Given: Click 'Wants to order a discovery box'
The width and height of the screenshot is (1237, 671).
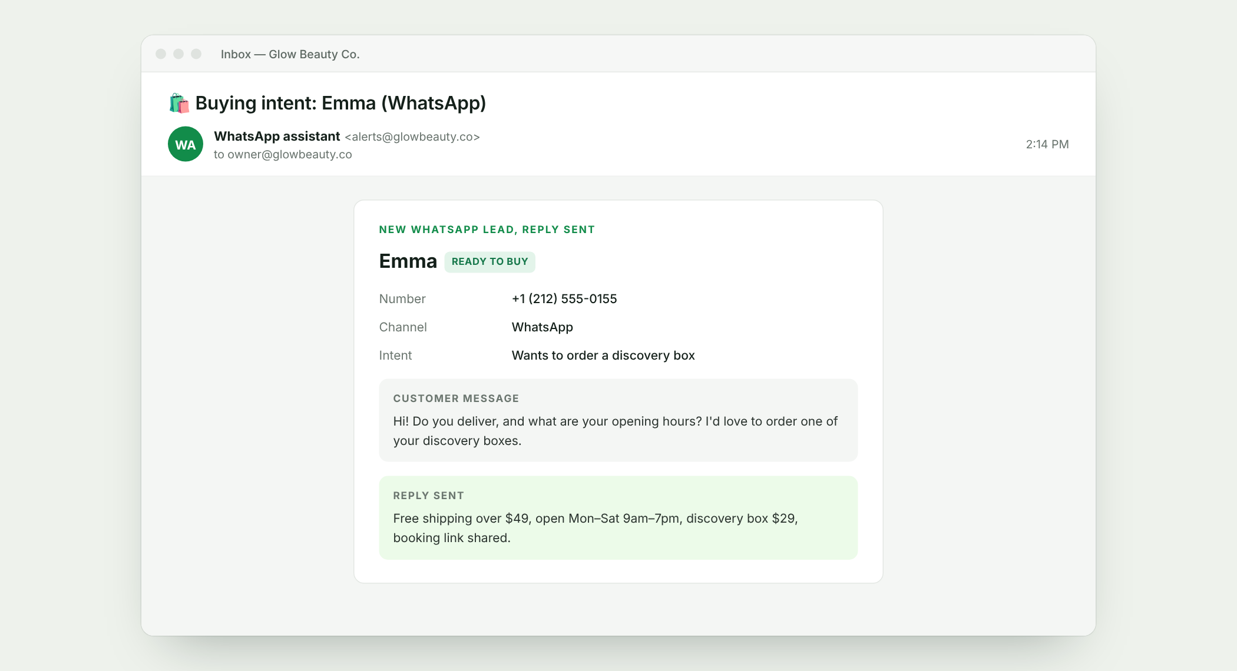Looking at the screenshot, I should tap(603, 356).
